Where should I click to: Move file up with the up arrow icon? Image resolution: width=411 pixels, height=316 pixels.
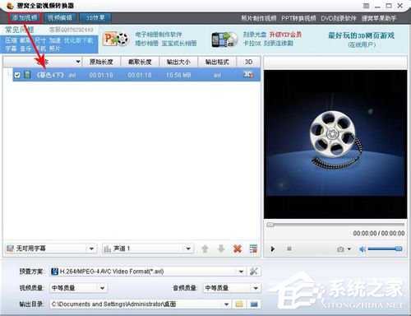click(205, 249)
